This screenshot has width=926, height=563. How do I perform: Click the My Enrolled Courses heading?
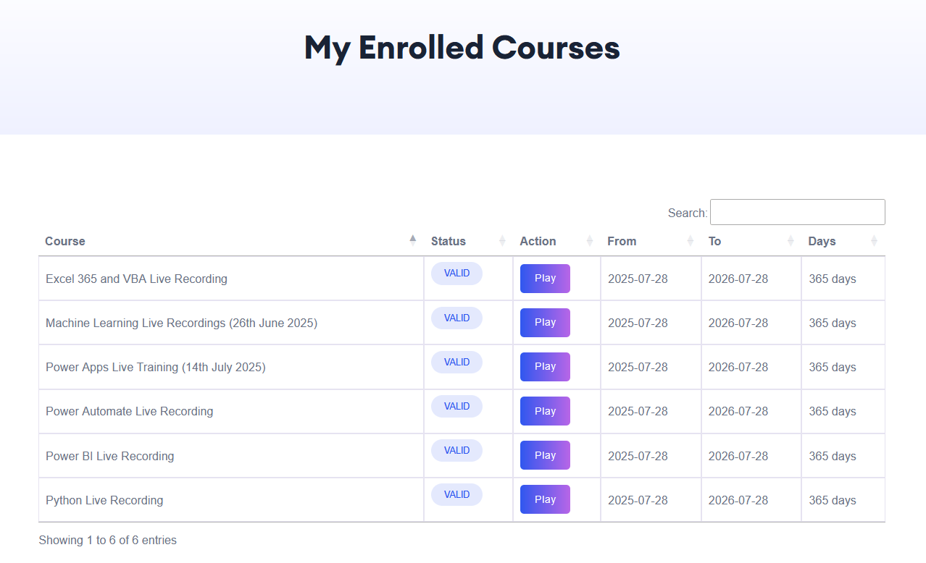[x=462, y=48]
